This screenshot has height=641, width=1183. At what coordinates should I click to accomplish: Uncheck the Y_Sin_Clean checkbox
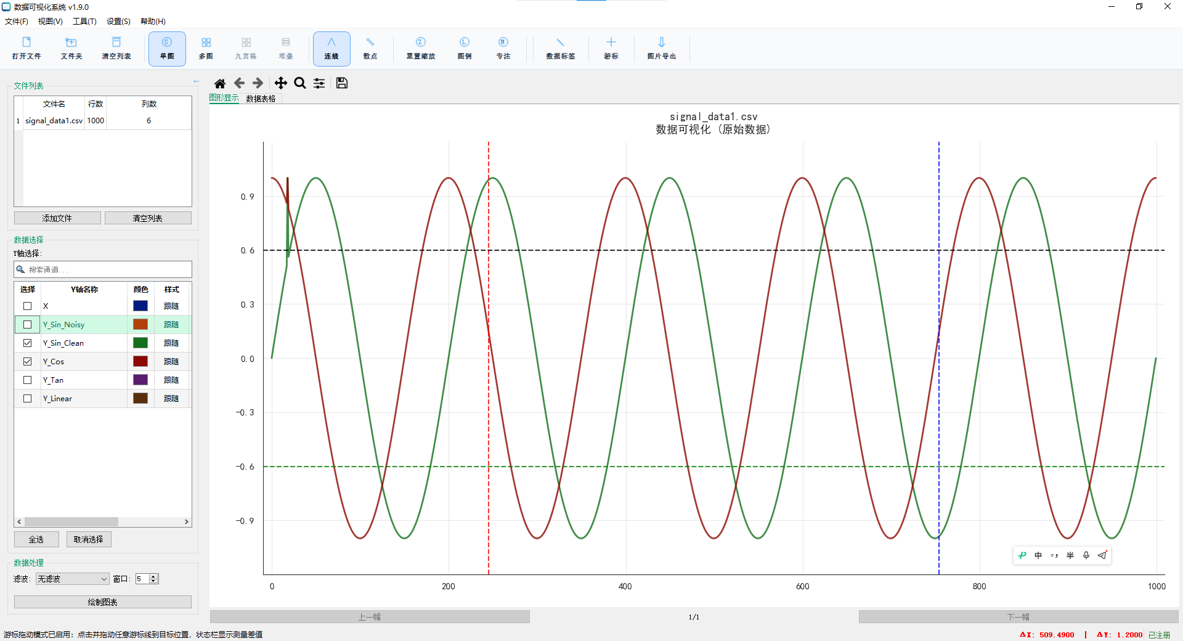coord(27,343)
